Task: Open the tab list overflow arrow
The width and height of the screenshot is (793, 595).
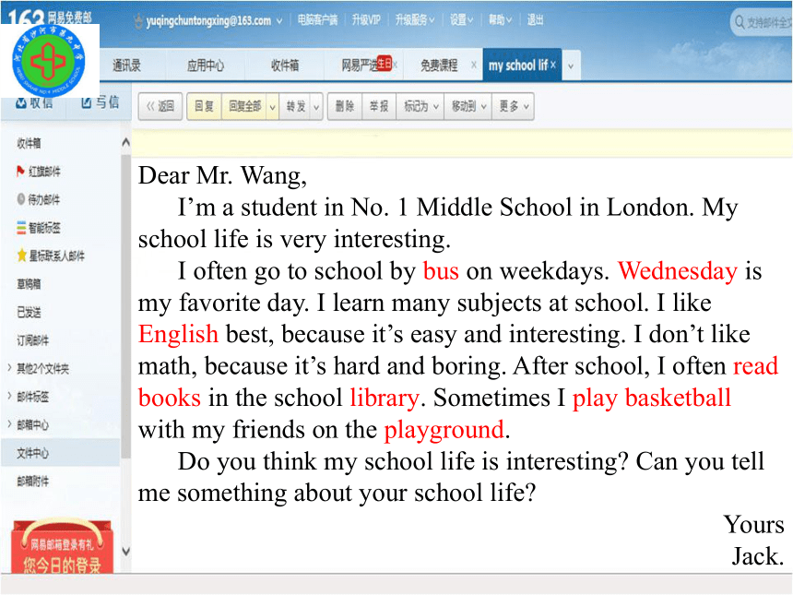Action: point(571,65)
